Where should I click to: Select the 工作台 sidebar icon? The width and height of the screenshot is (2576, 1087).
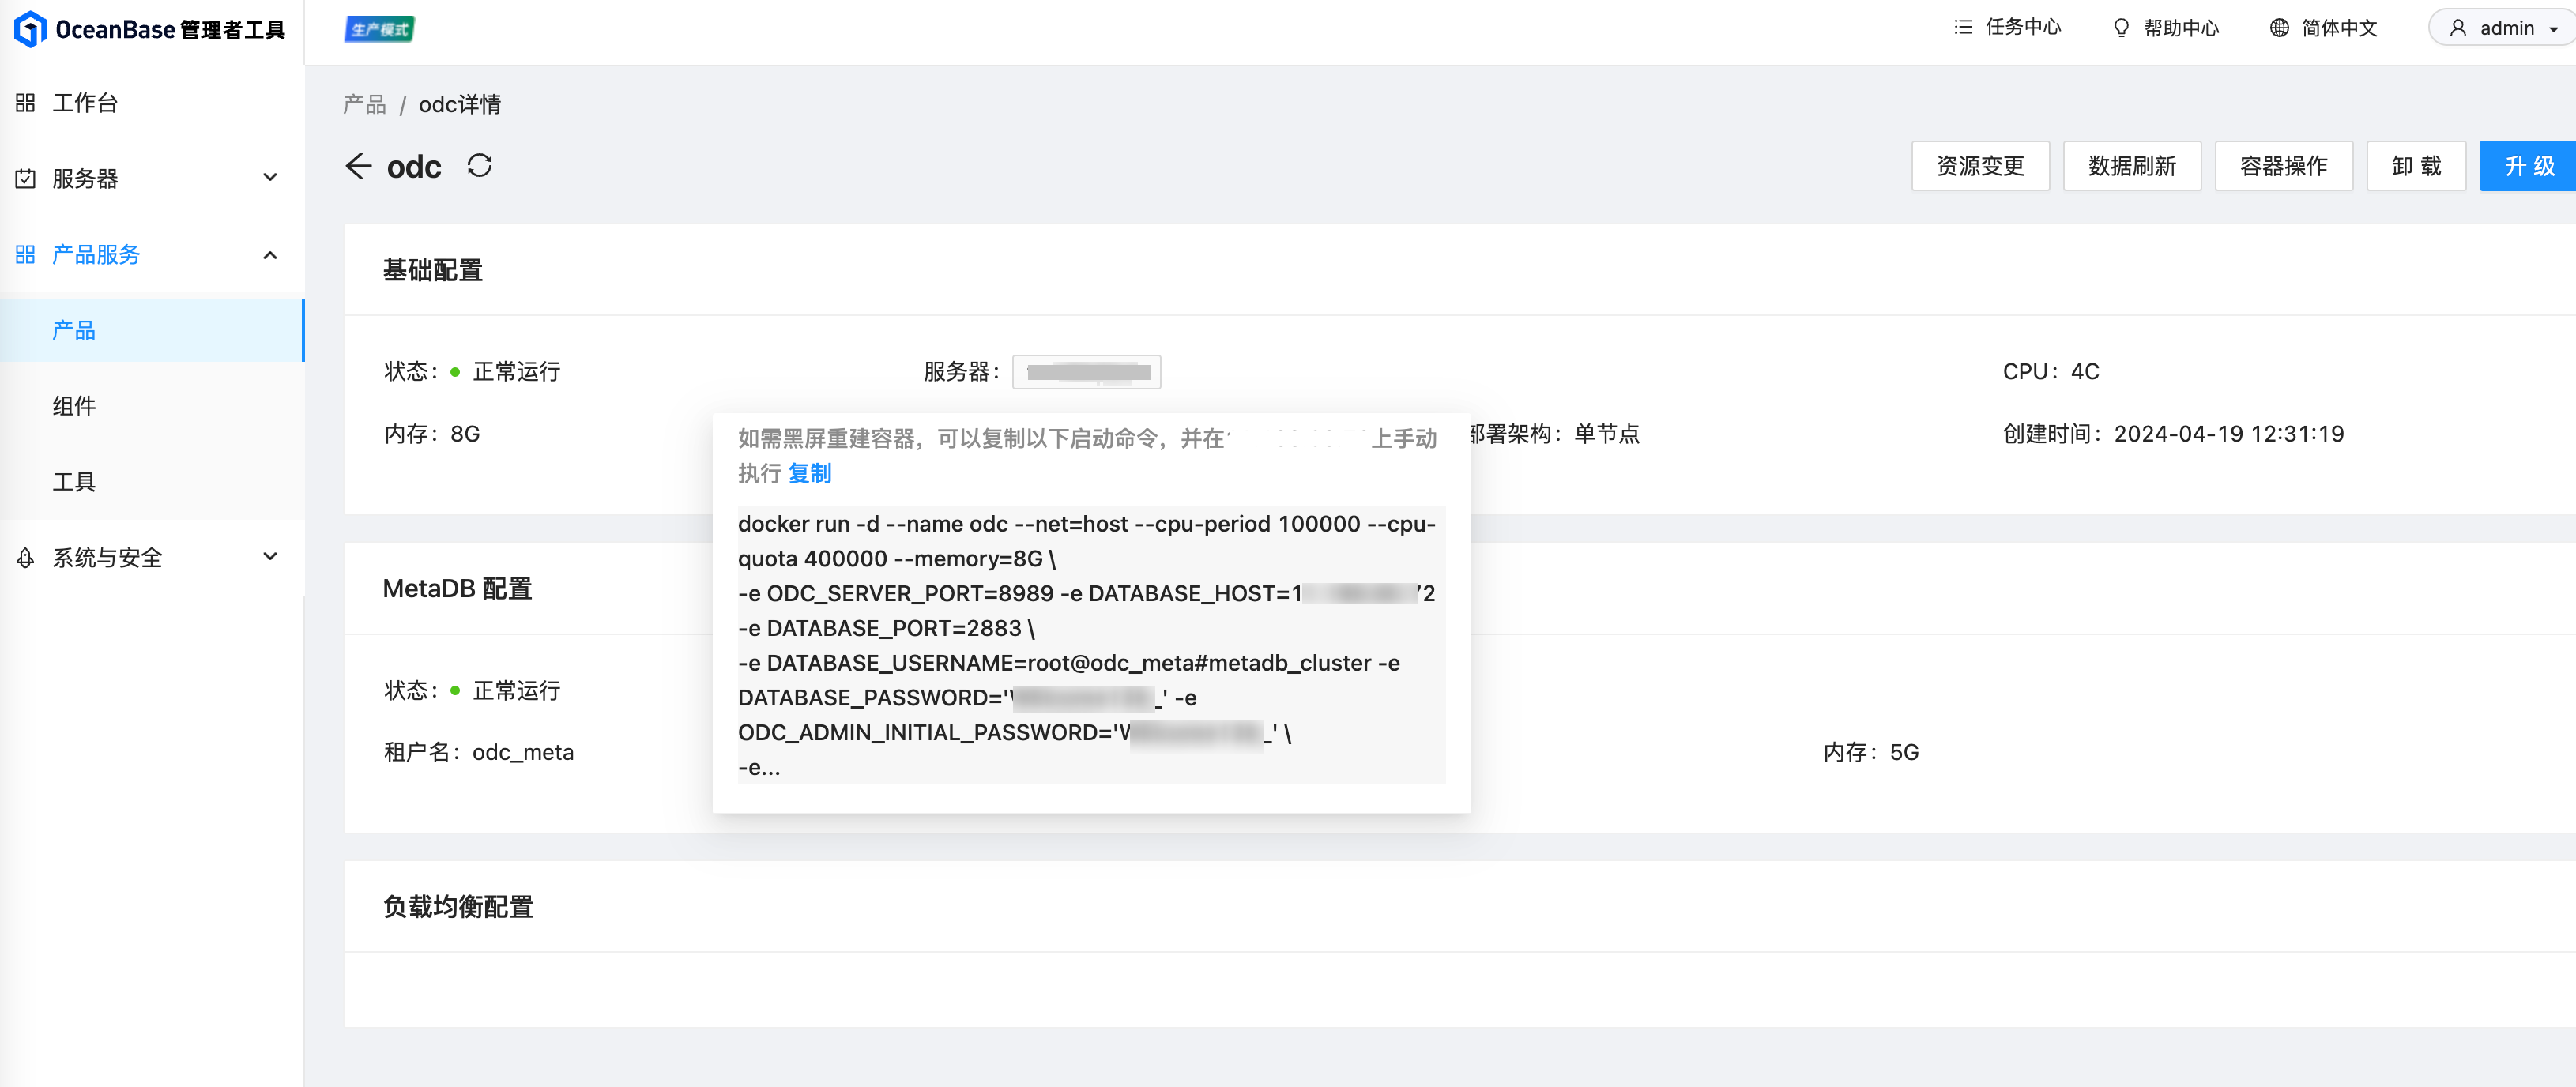24,102
